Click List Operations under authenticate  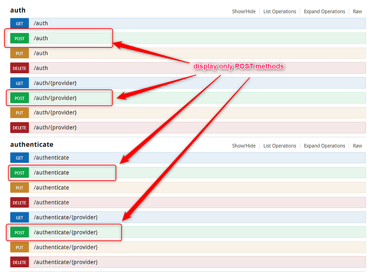(x=279, y=146)
